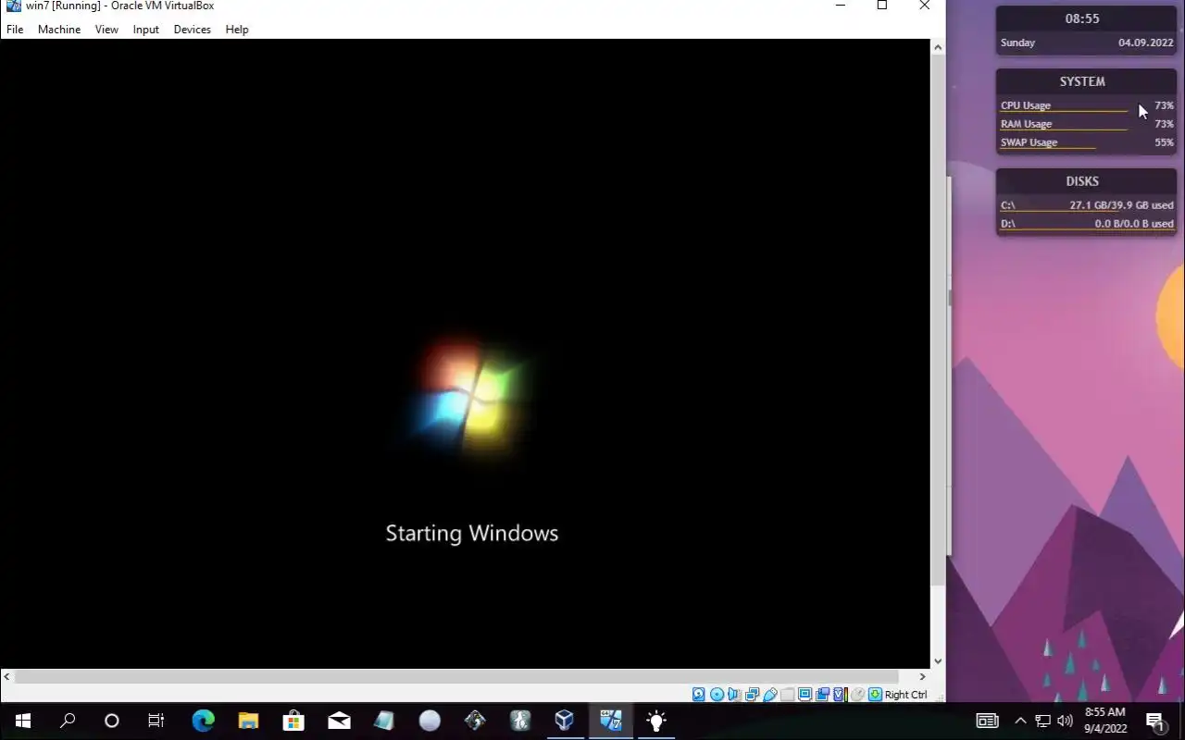
Task: Click the audio status icon
Action: 733,695
